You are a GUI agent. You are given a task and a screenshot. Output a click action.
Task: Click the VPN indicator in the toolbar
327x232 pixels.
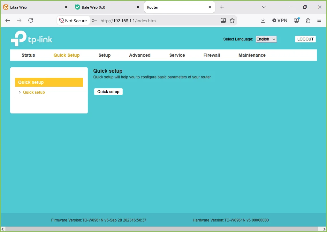pyautogui.click(x=280, y=20)
